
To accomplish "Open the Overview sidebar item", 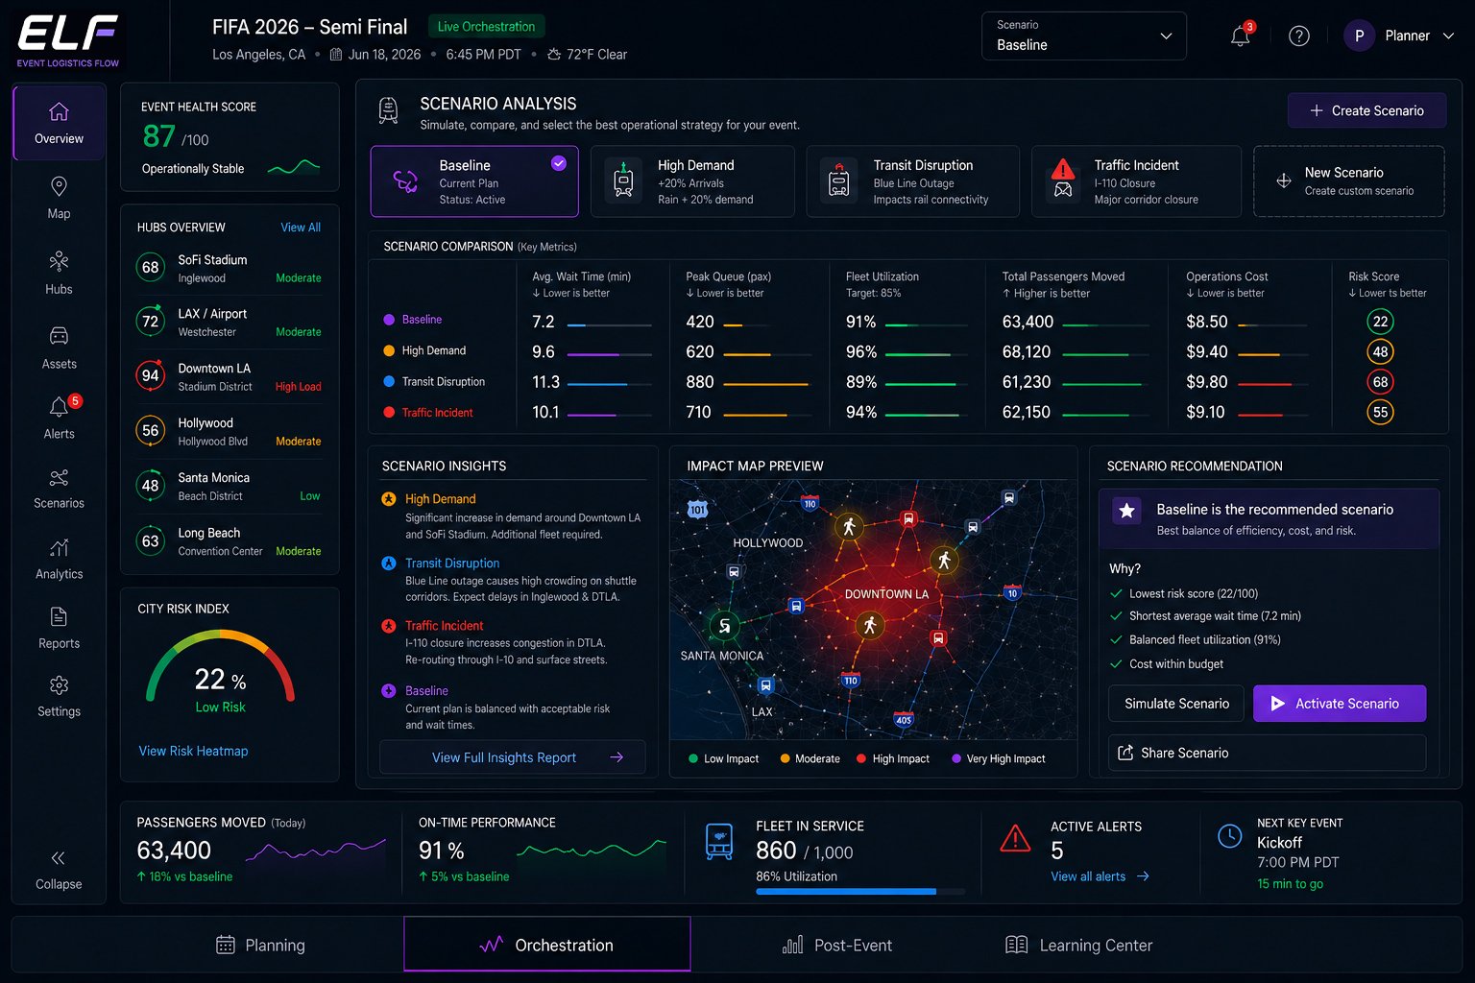I will coord(59,123).
